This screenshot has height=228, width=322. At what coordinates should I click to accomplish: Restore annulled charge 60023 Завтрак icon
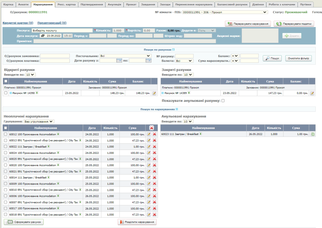pyautogui.click(x=312, y=134)
